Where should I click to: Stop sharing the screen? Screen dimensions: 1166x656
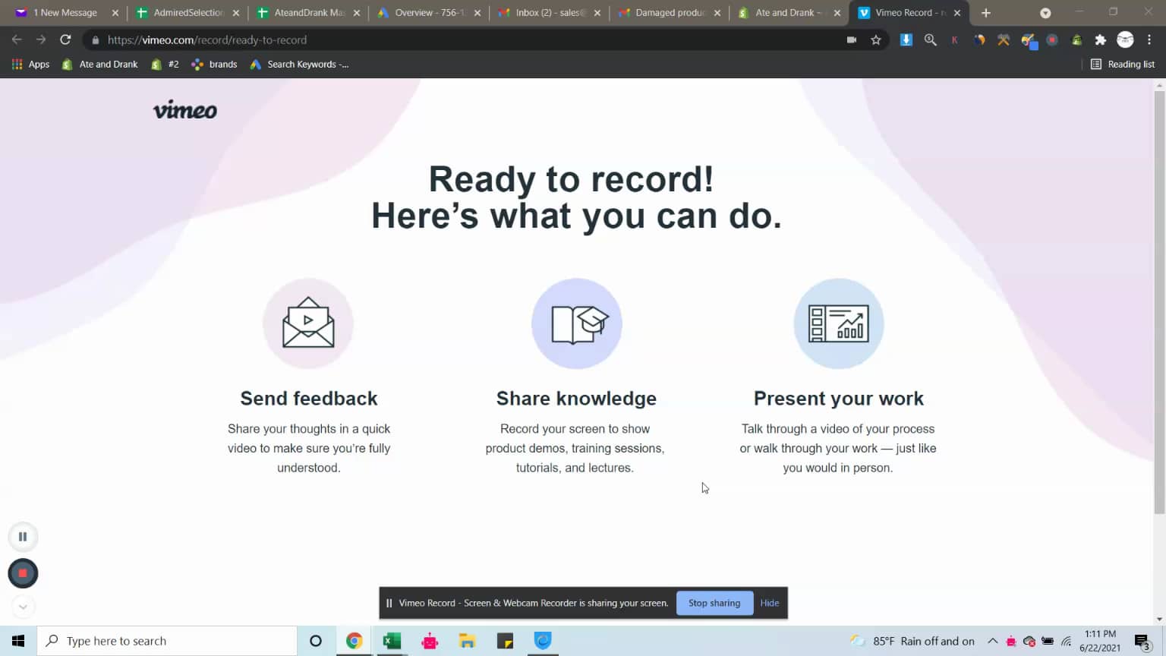click(714, 603)
